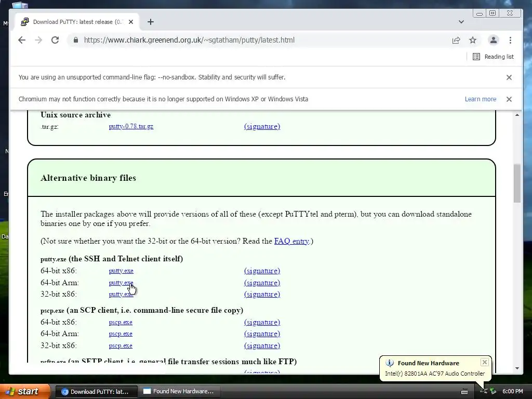Open a new tab with the plus button
Viewport: 532px width, 399px height.
pyautogui.click(x=151, y=22)
